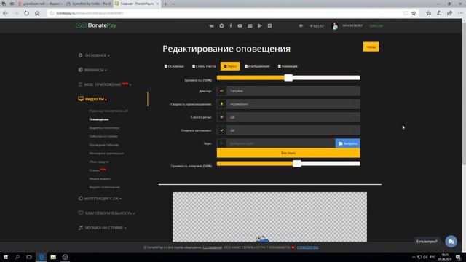Reload the page with browser refresh icon
This screenshot has width=466, height=262.
point(26,13)
